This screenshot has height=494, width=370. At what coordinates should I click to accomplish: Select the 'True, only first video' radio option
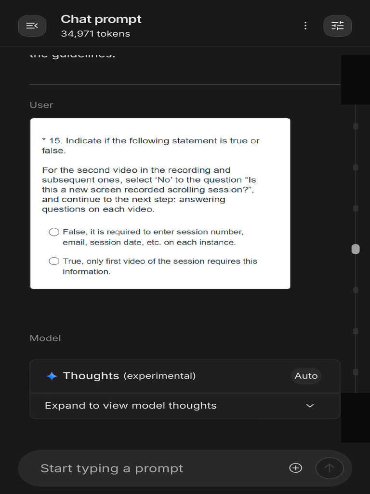[54, 261]
